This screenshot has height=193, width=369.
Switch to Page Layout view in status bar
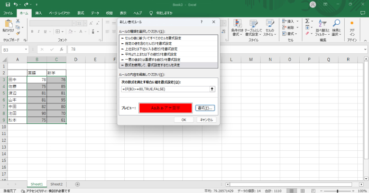point(302,191)
